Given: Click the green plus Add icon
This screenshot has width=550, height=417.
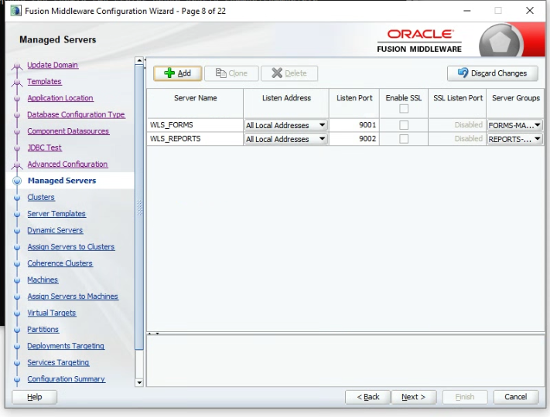Looking at the screenshot, I should tap(169, 73).
